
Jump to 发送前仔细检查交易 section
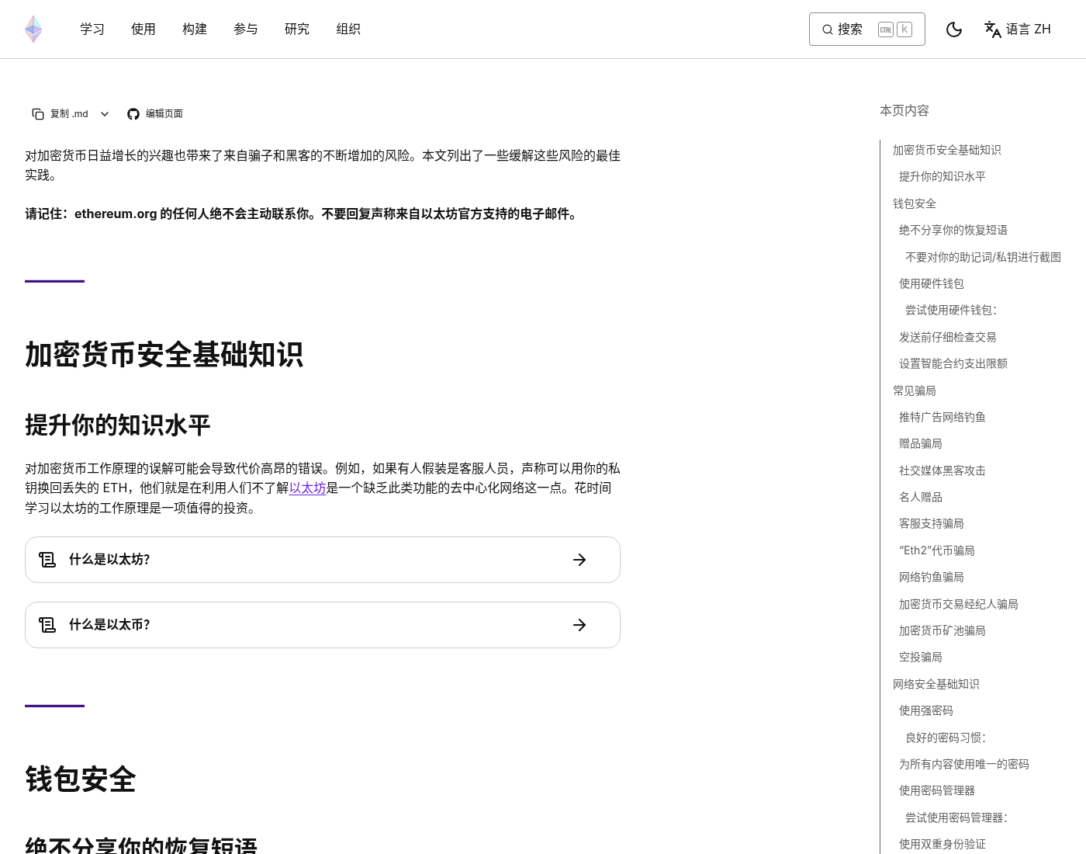tap(947, 338)
